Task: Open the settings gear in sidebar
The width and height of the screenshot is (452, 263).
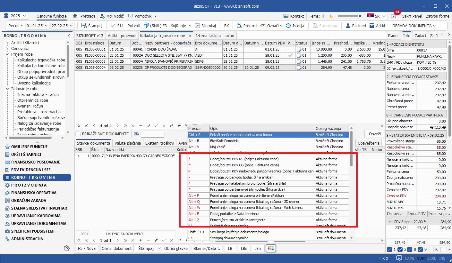Action: [67, 248]
